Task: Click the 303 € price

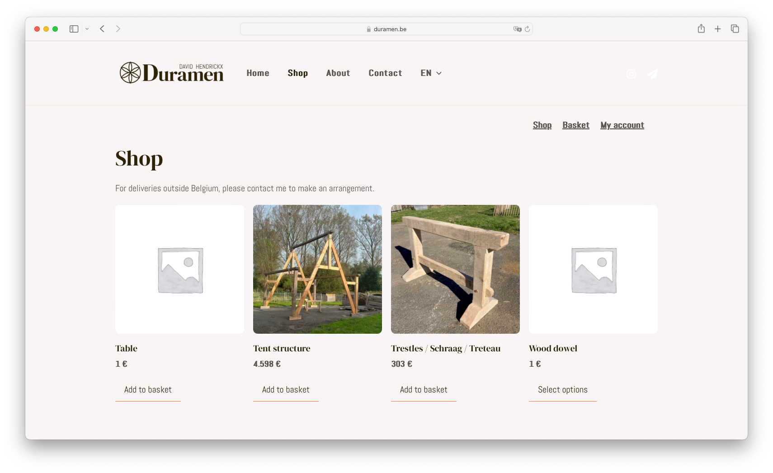Action: click(401, 364)
